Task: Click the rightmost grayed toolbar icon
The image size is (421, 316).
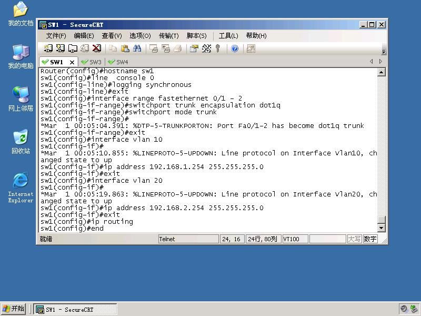Action: pyautogui.click(x=251, y=48)
